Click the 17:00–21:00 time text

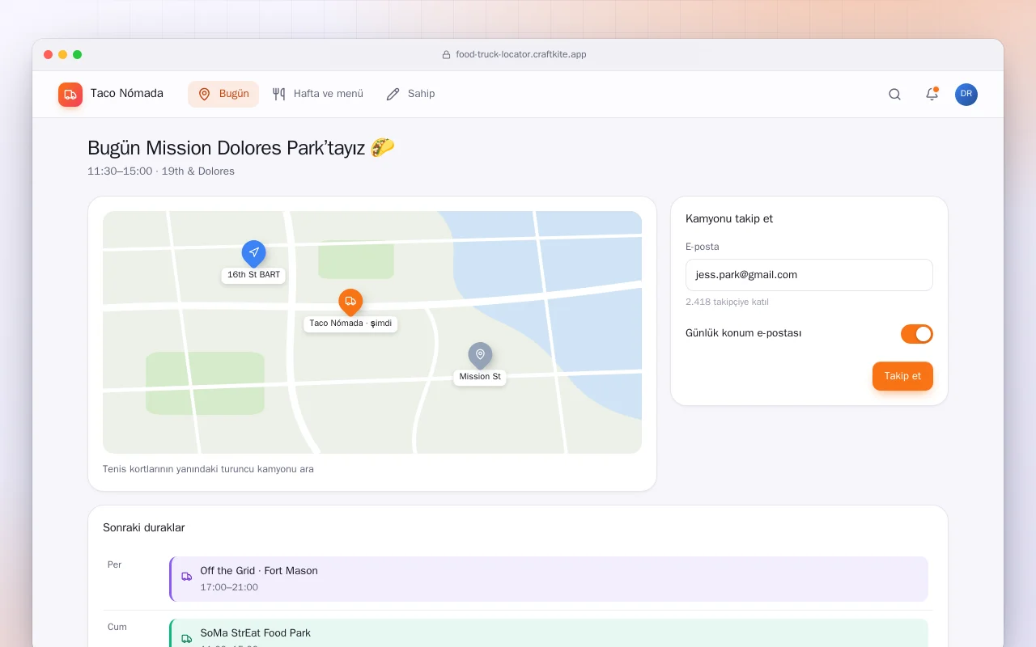point(229,587)
